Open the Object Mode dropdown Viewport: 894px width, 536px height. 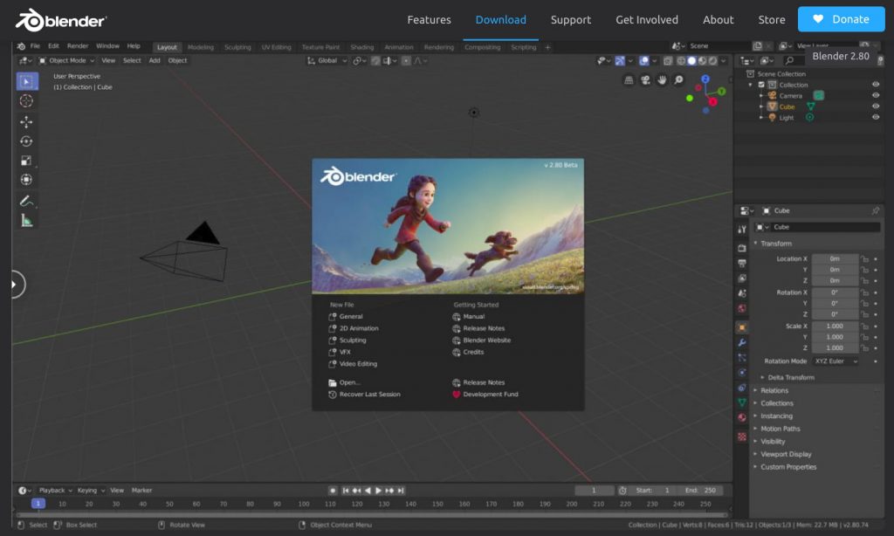click(x=66, y=60)
